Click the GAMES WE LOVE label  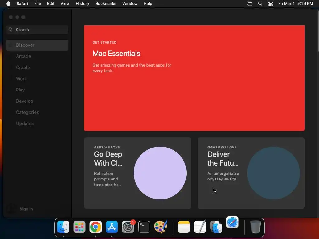tap(222, 147)
